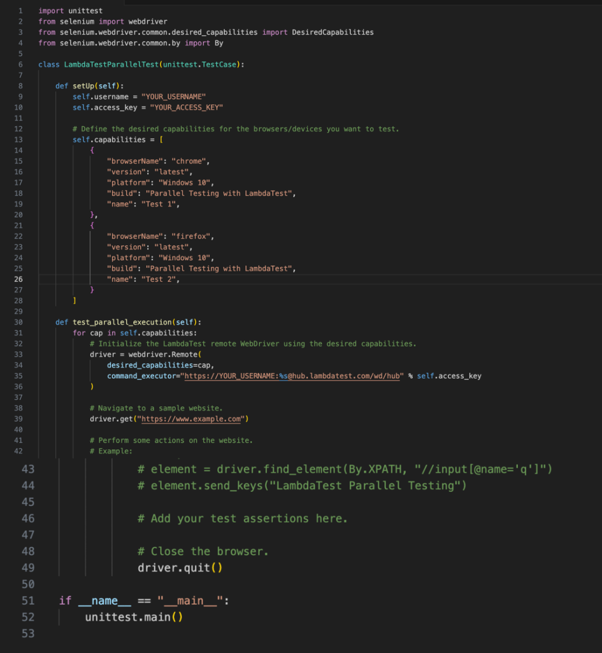Click the find_element XPATH comment line

[x=345, y=469]
